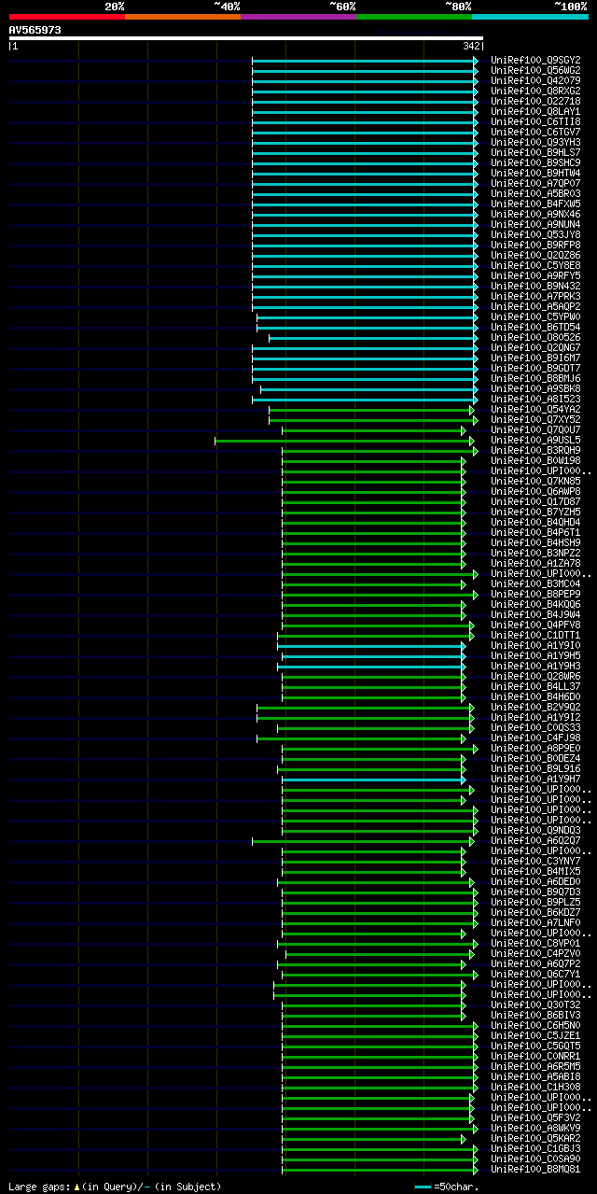Select the UniRef100_B9PLZ5 label
The image size is (597, 1194).
pyautogui.click(x=535, y=902)
